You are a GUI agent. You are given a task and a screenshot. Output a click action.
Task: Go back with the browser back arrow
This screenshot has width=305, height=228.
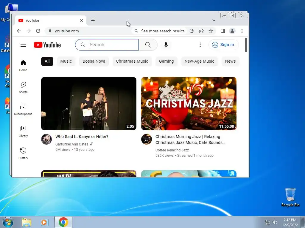[x=19, y=31]
